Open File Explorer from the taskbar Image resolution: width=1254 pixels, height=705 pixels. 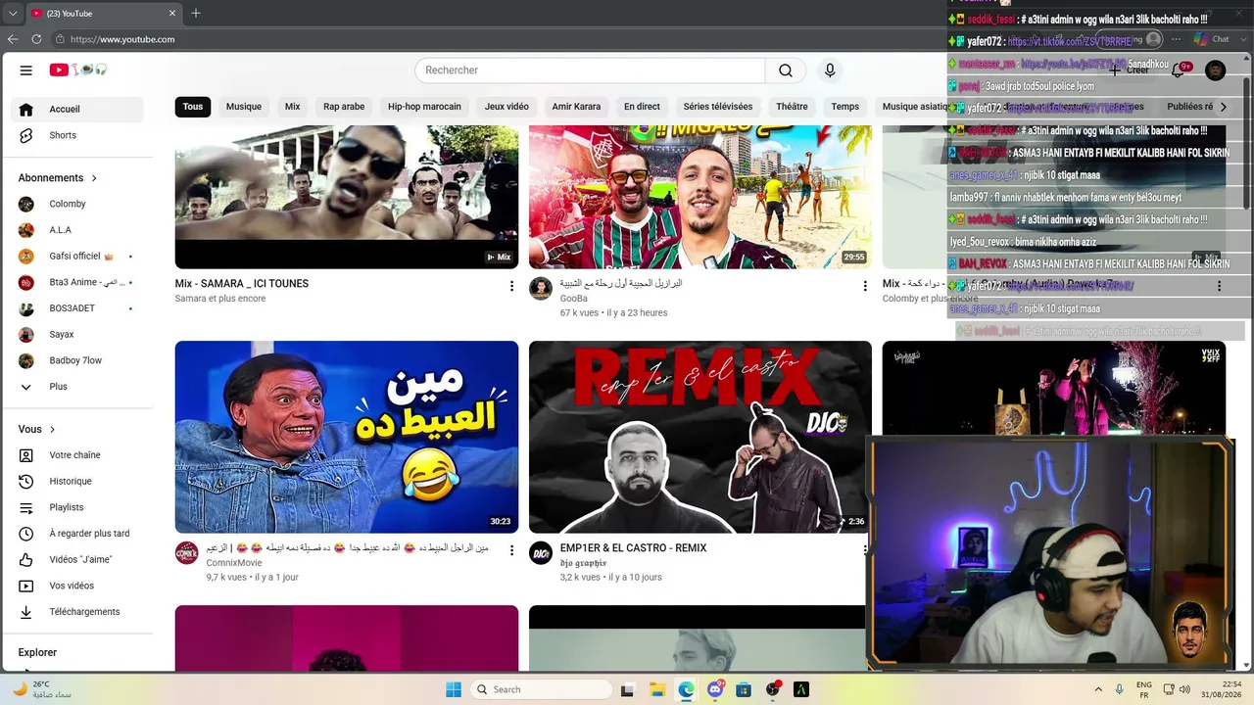pos(657,689)
